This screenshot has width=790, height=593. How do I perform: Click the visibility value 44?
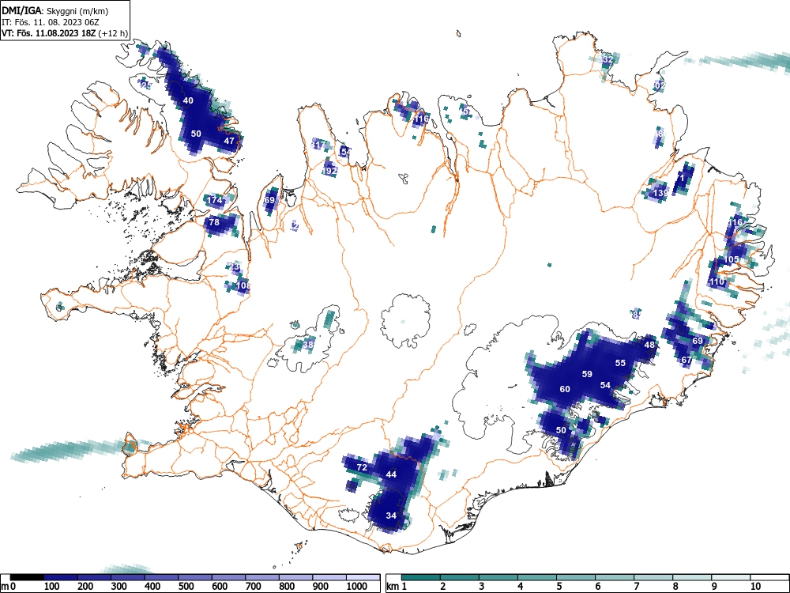tap(391, 474)
